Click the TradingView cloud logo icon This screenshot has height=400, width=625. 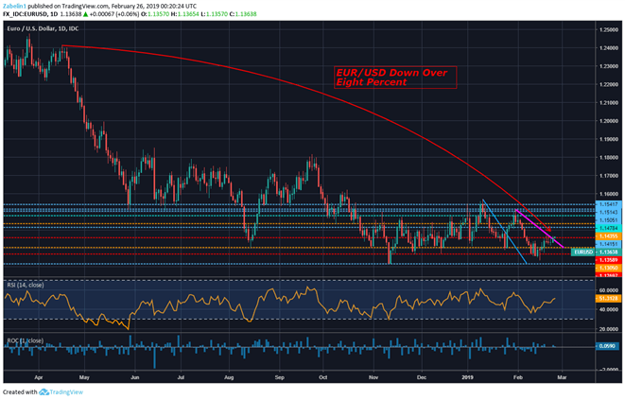coord(43,392)
